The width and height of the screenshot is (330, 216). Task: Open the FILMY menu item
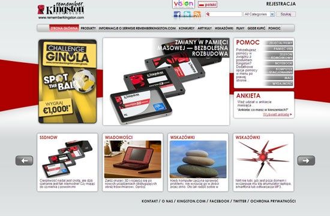241,28
